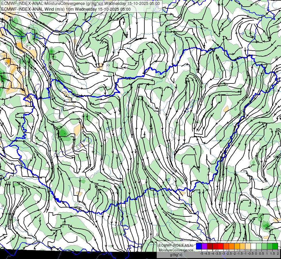The width and height of the screenshot is (281, 259).
Task: Click the '-4' legend tick value
Action: point(212,254)
